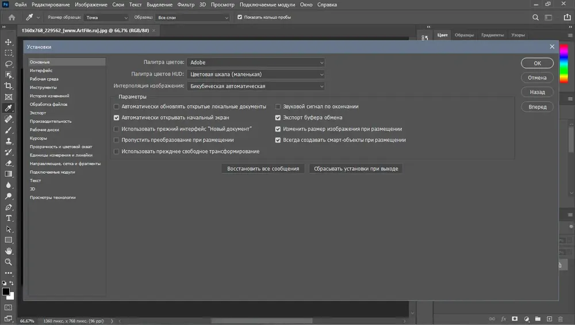The height and width of the screenshot is (325, 575).
Task: Open the Палитра цветов dropdown
Action: 256,63
